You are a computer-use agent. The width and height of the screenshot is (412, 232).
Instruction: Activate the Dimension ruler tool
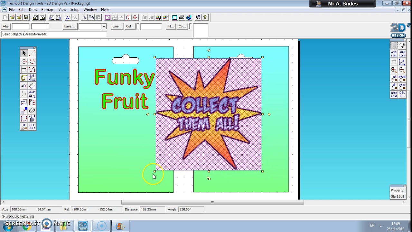coord(32,86)
